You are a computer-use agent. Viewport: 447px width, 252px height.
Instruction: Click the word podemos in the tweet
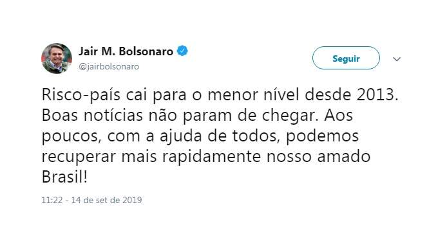point(322,136)
